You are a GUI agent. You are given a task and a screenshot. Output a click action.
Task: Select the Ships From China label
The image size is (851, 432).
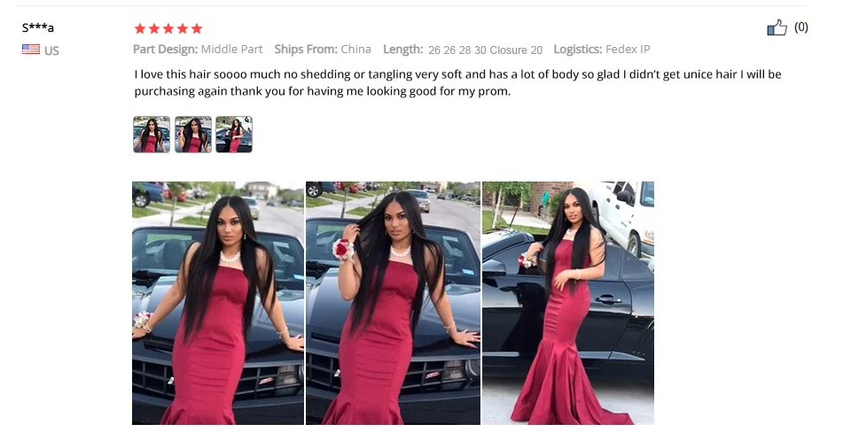(x=323, y=50)
